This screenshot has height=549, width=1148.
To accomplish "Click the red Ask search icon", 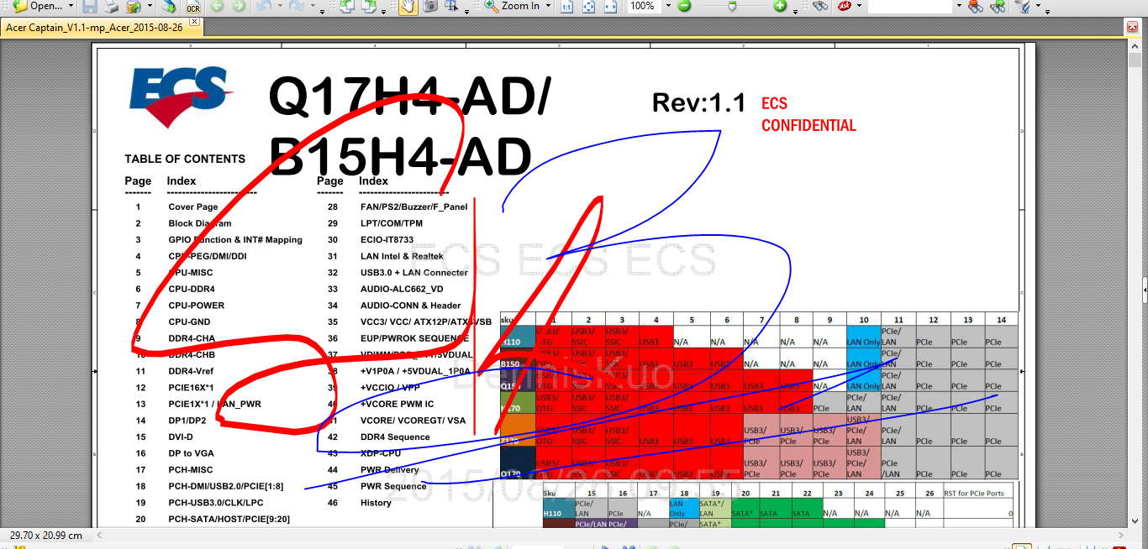I will [x=844, y=6].
